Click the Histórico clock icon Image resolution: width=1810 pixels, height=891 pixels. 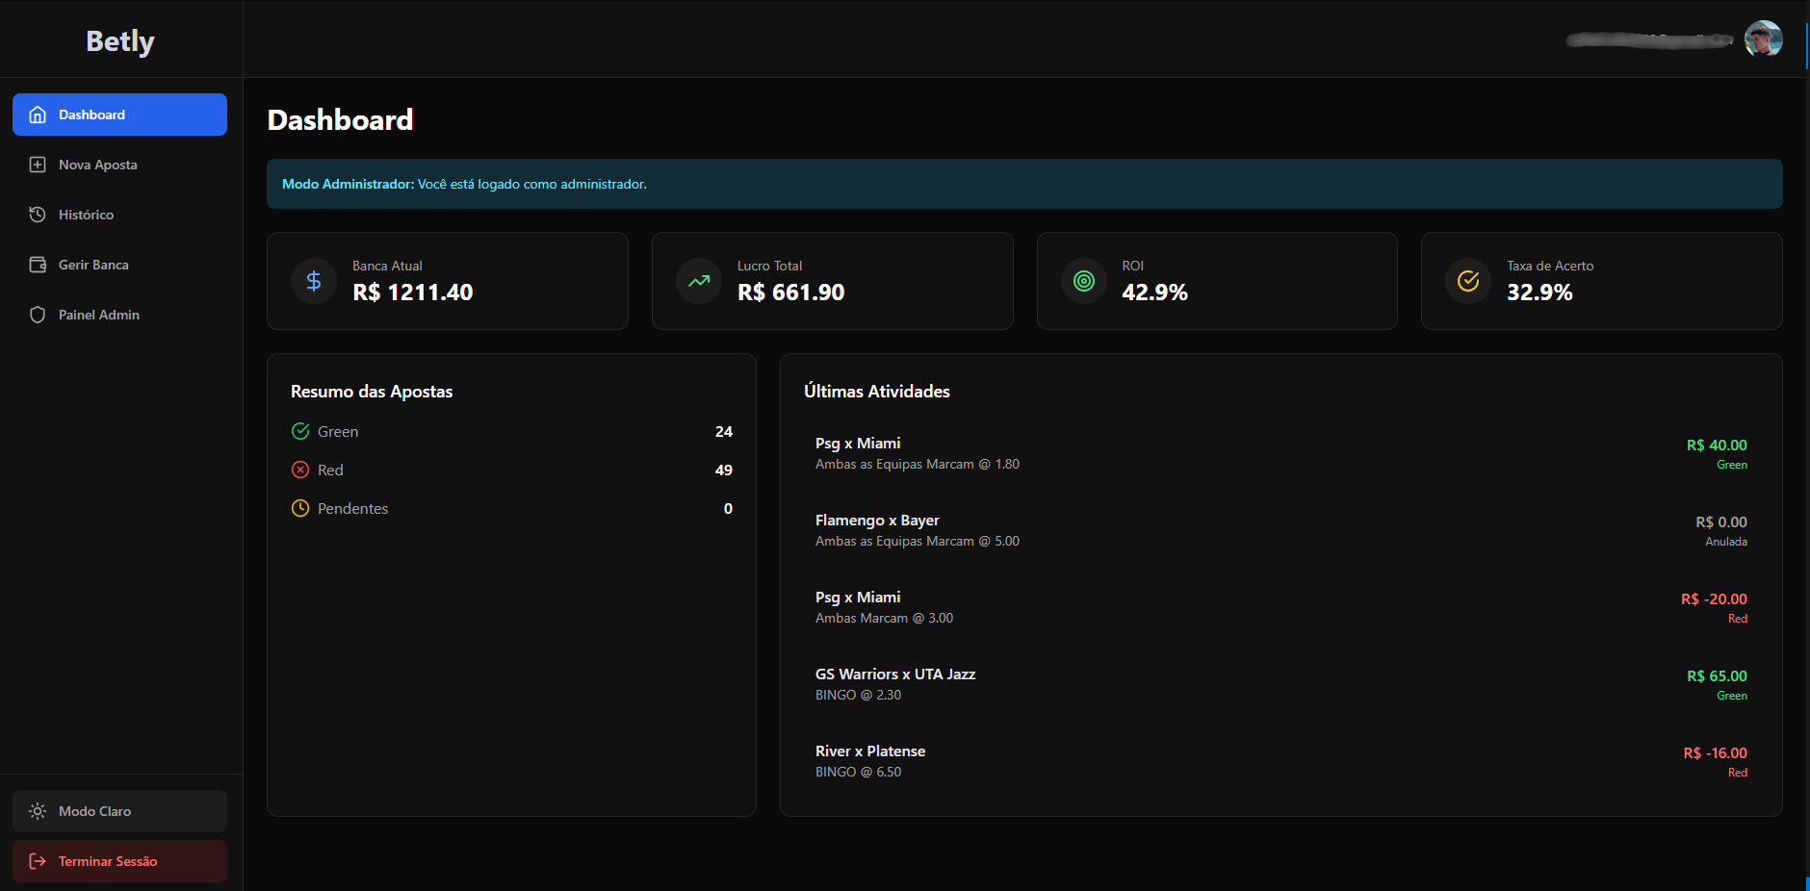[x=38, y=215]
